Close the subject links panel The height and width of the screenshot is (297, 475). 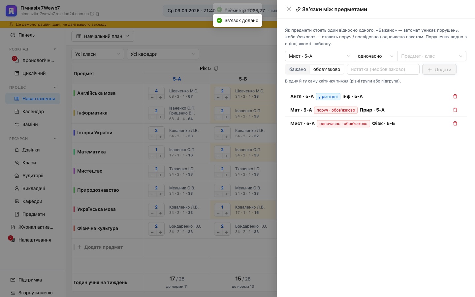click(289, 9)
